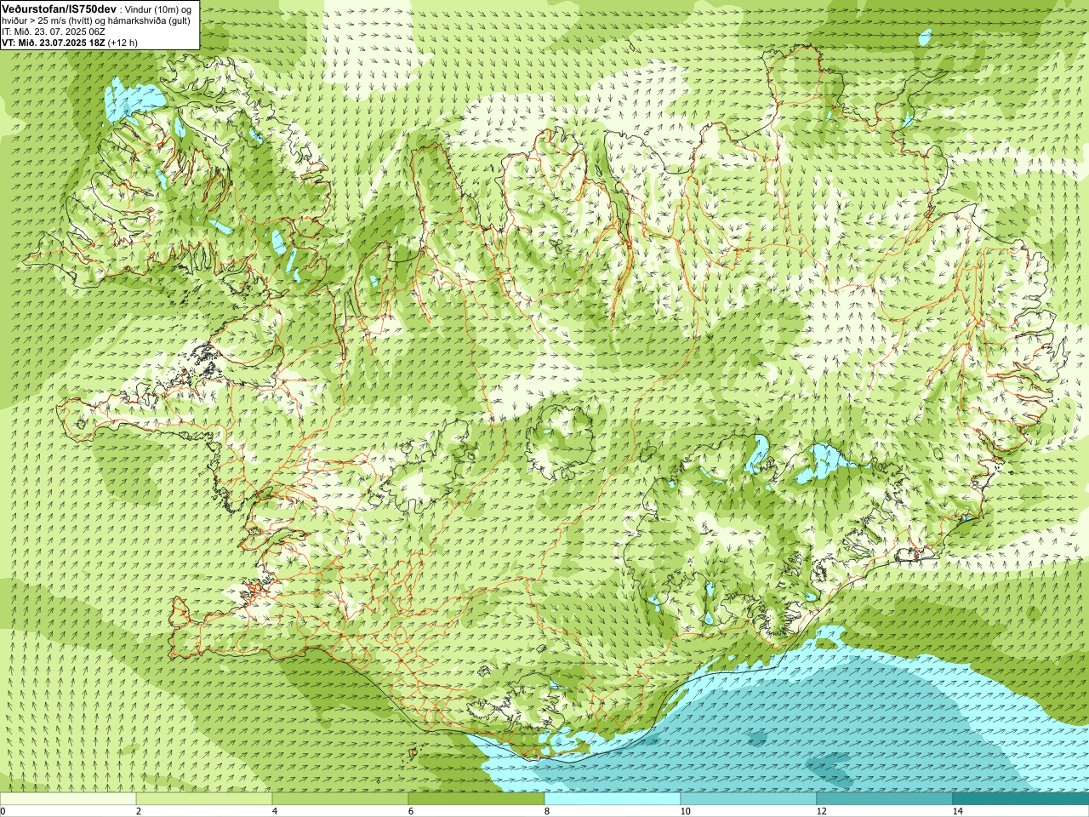
Task: Click the '12' label on the color scale
Action: coord(821,811)
